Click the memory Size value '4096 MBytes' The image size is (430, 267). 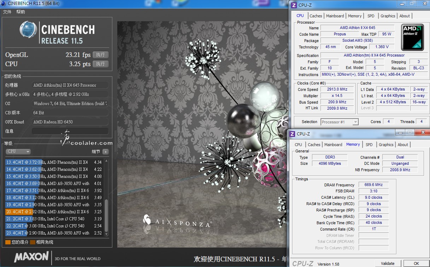(330, 164)
